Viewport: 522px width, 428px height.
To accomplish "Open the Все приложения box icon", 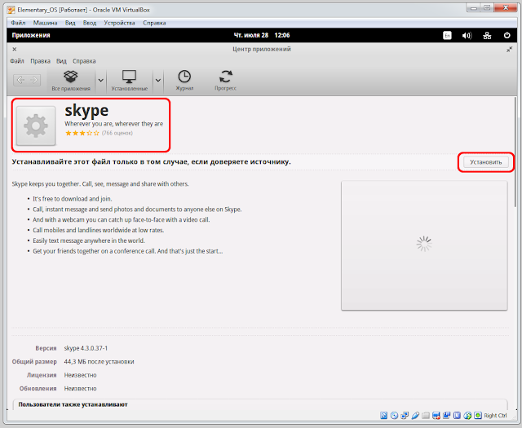I will [71, 77].
